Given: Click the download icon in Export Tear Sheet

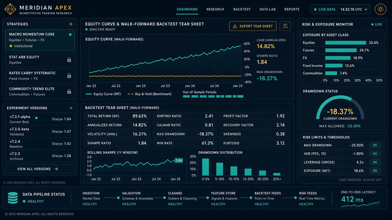Looking at the screenshot, I should coord(235,26).
